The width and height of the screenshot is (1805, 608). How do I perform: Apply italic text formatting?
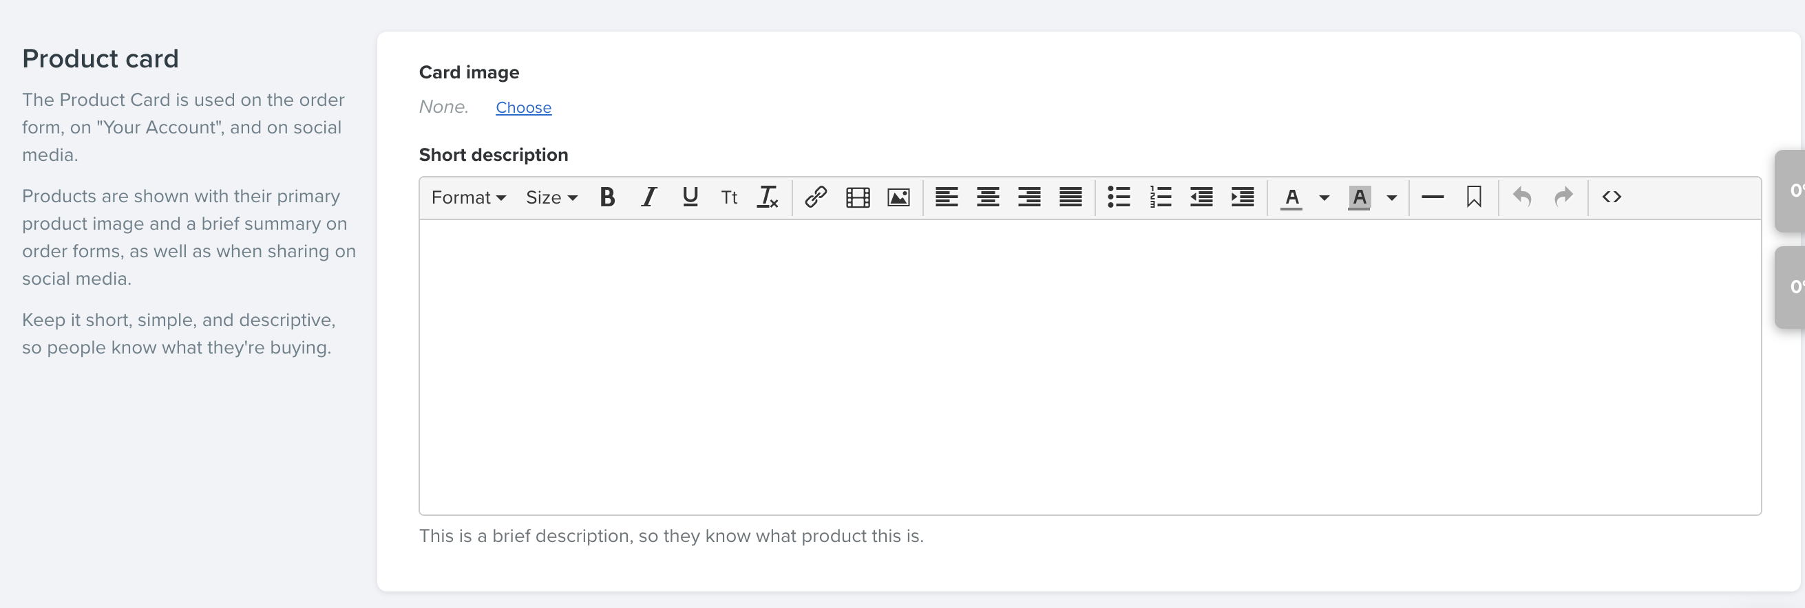tap(649, 197)
